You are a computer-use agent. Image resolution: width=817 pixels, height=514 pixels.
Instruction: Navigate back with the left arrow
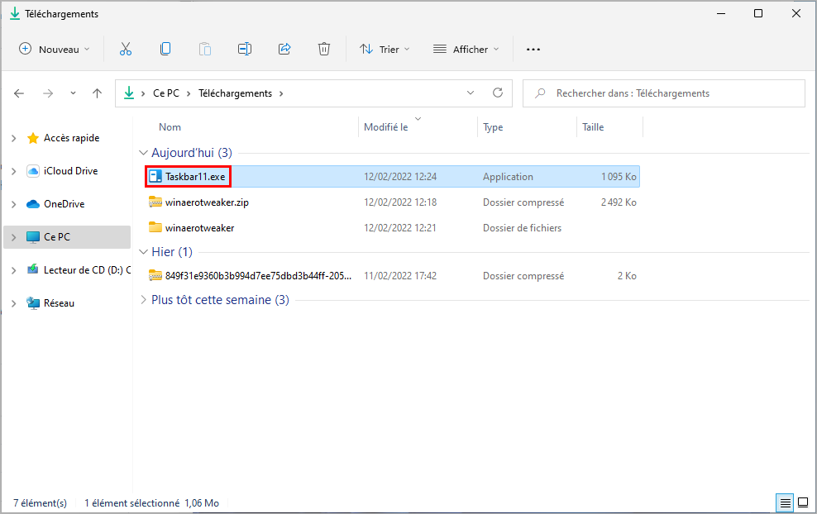pos(19,93)
